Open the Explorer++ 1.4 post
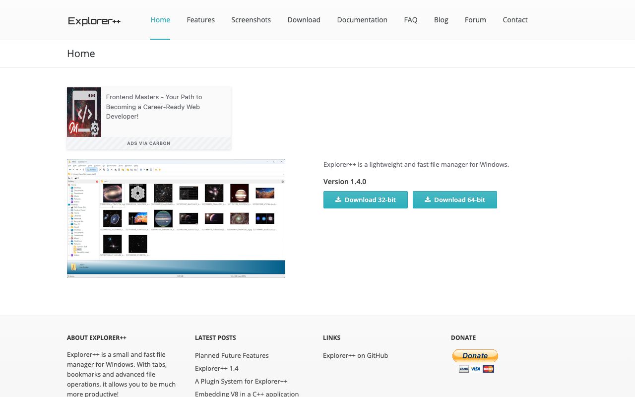The image size is (635, 397). (217, 368)
